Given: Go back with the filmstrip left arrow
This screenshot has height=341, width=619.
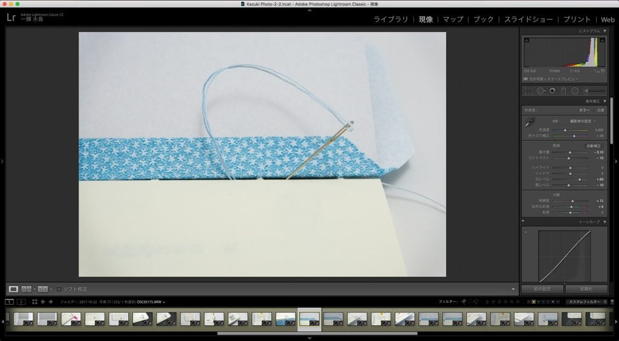Looking at the screenshot, I should tap(43, 302).
